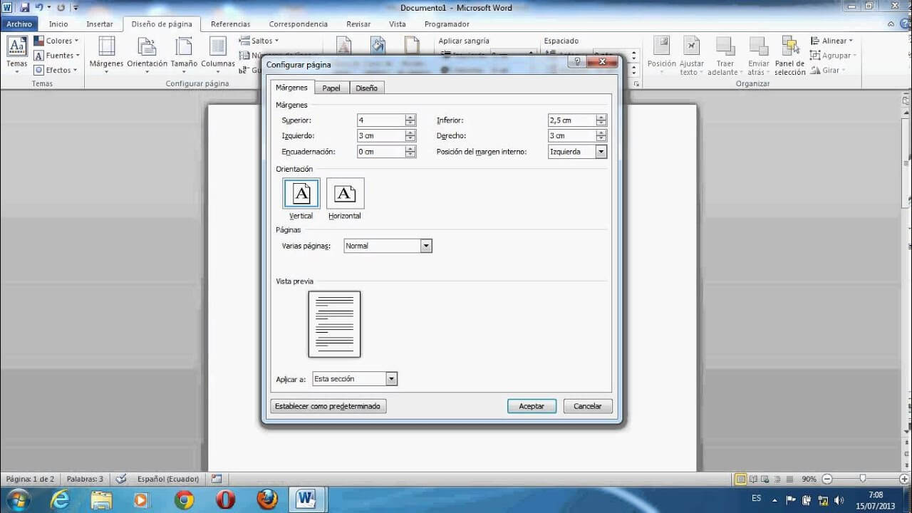912x513 pixels.
Task: Launch Google Chrome from the taskbar
Action: point(184,499)
